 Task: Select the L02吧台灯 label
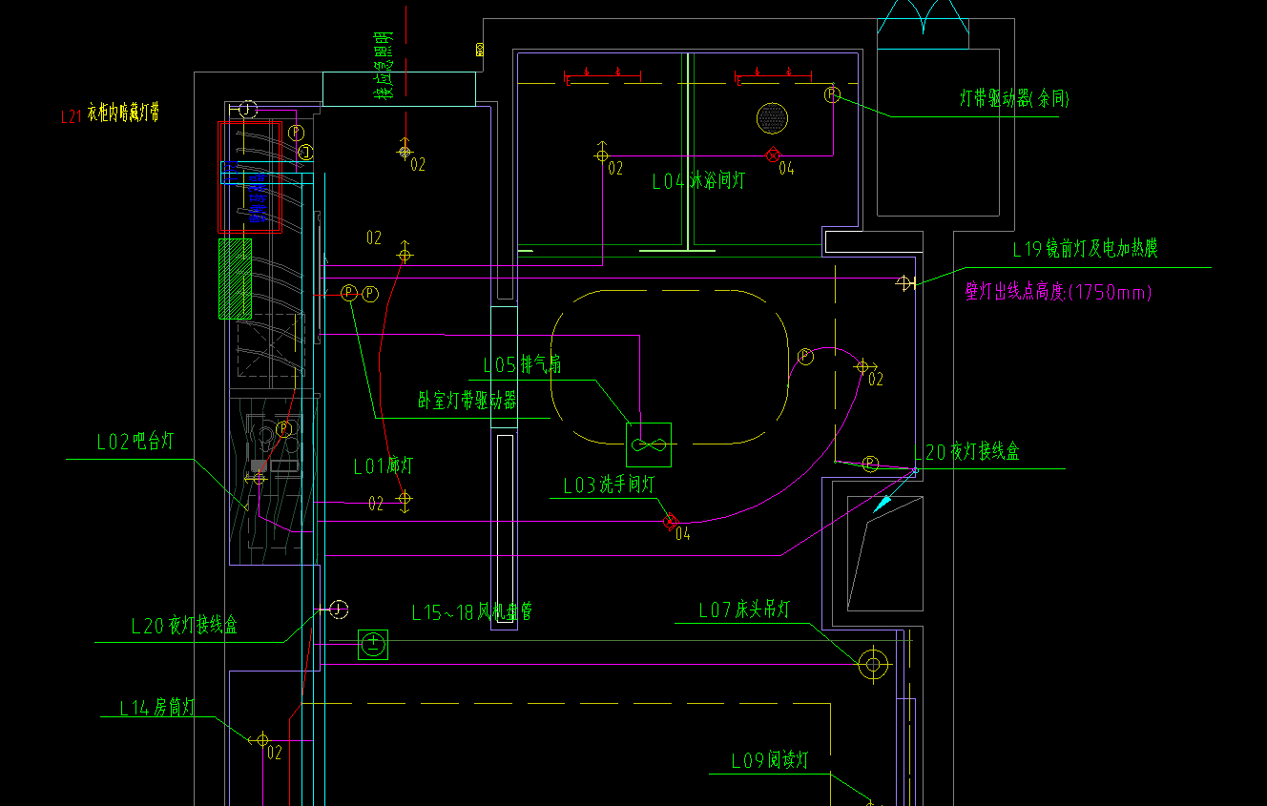tap(135, 442)
